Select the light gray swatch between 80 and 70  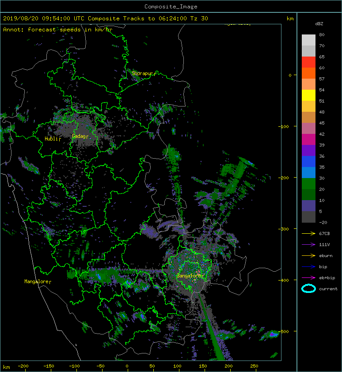click(x=308, y=40)
